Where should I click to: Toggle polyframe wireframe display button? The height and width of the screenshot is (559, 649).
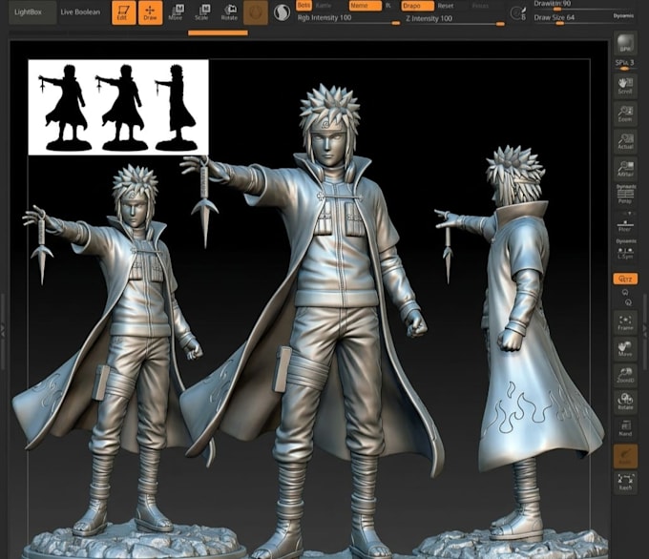(625, 428)
